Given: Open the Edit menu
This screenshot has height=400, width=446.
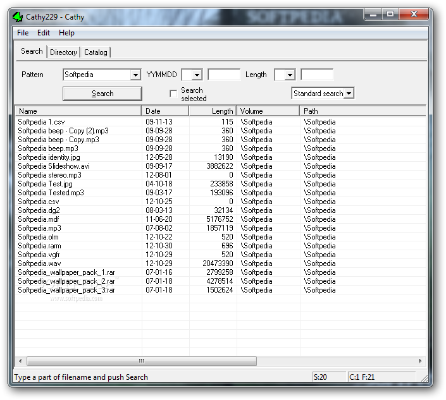Looking at the screenshot, I should point(44,33).
